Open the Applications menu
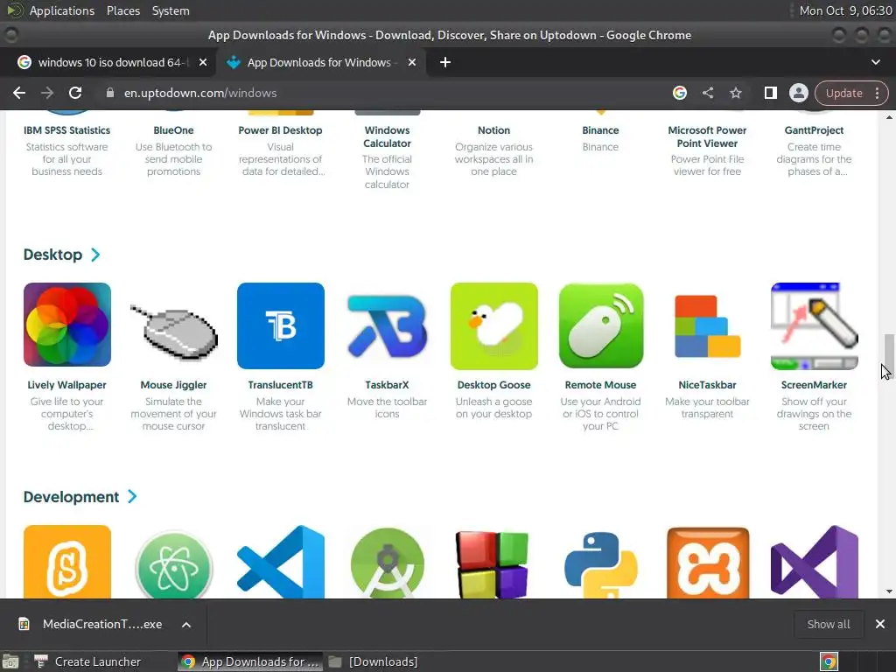 [x=62, y=10]
